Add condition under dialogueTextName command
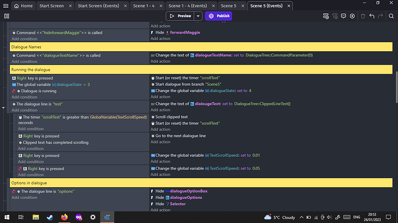The image size is (398, 223). coord(24,62)
